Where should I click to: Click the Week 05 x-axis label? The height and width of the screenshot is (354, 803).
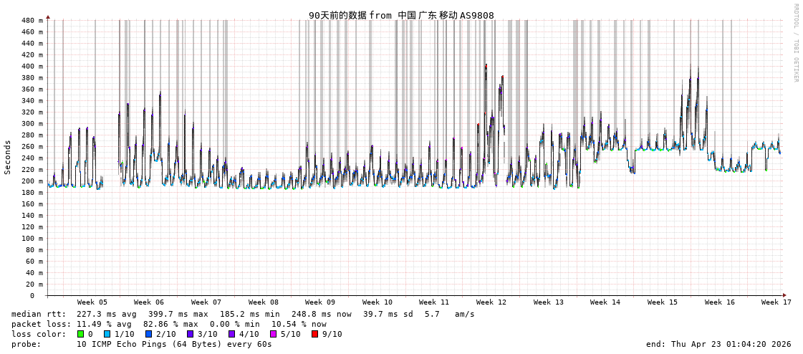tap(92, 302)
